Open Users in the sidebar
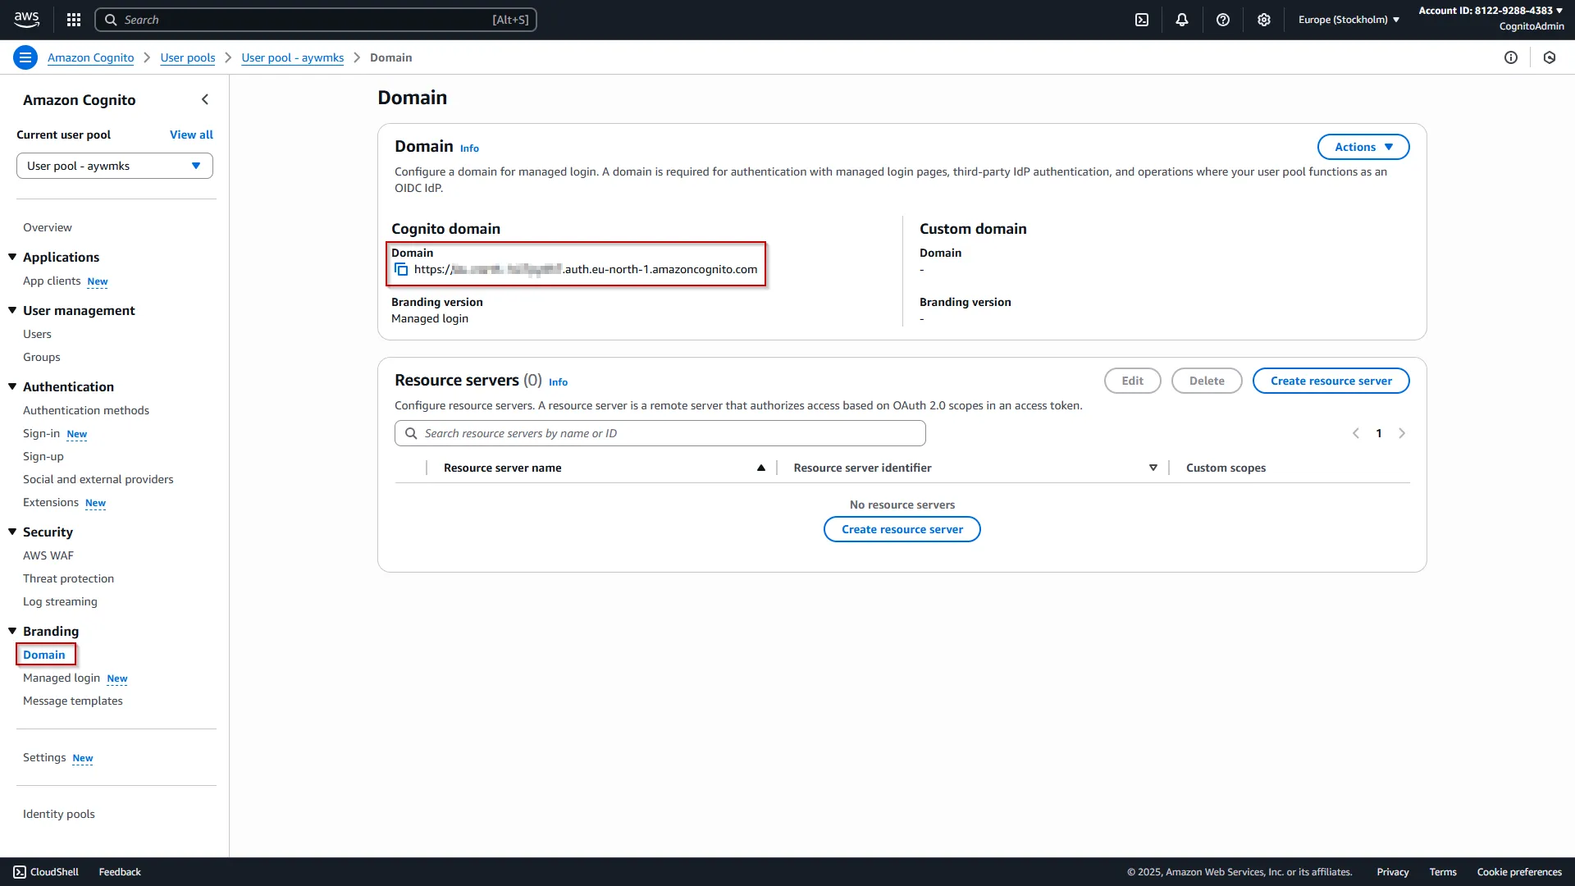 click(37, 334)
